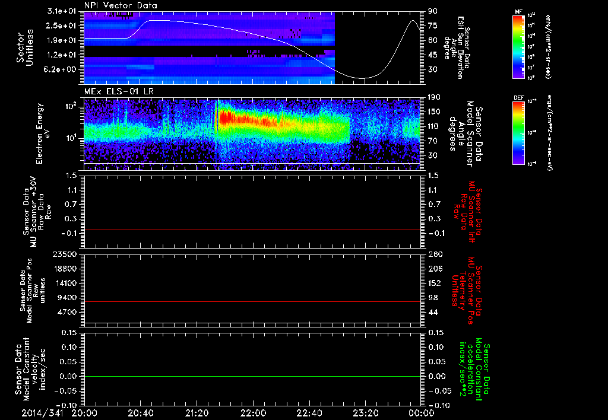Viewport: 608px width, 420px height.
Task: Click the 'NPI Vector Data' panel title
Action: (x=121, y=5)
